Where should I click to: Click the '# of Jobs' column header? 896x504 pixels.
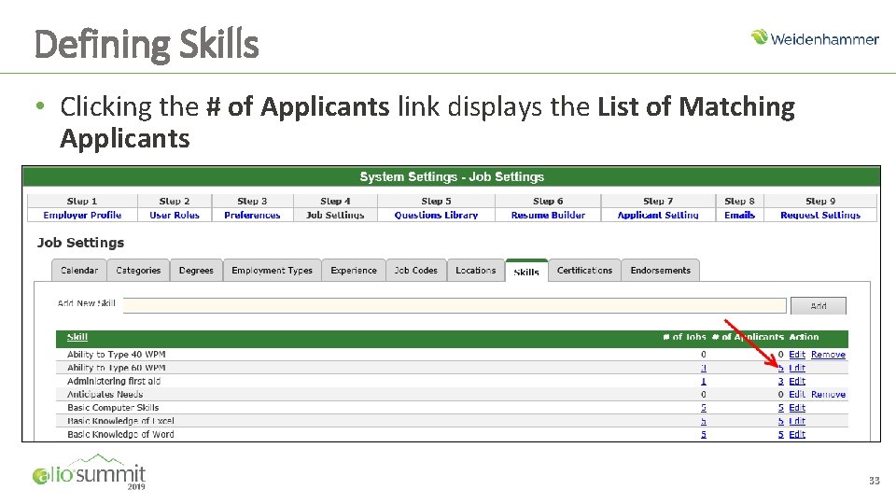pyautogui.click(x=684, y=337)
